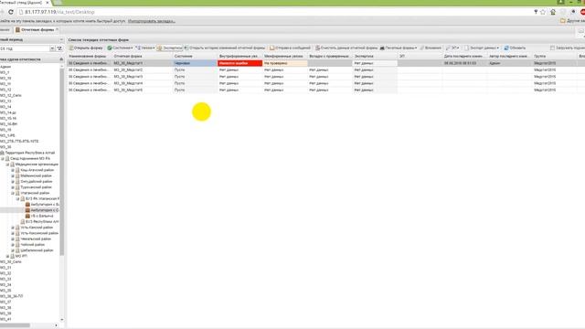Select "Территория Республика Алтай" tree node
The width and height of the screenshot is (585, 329).
click(x=30, y=153)
